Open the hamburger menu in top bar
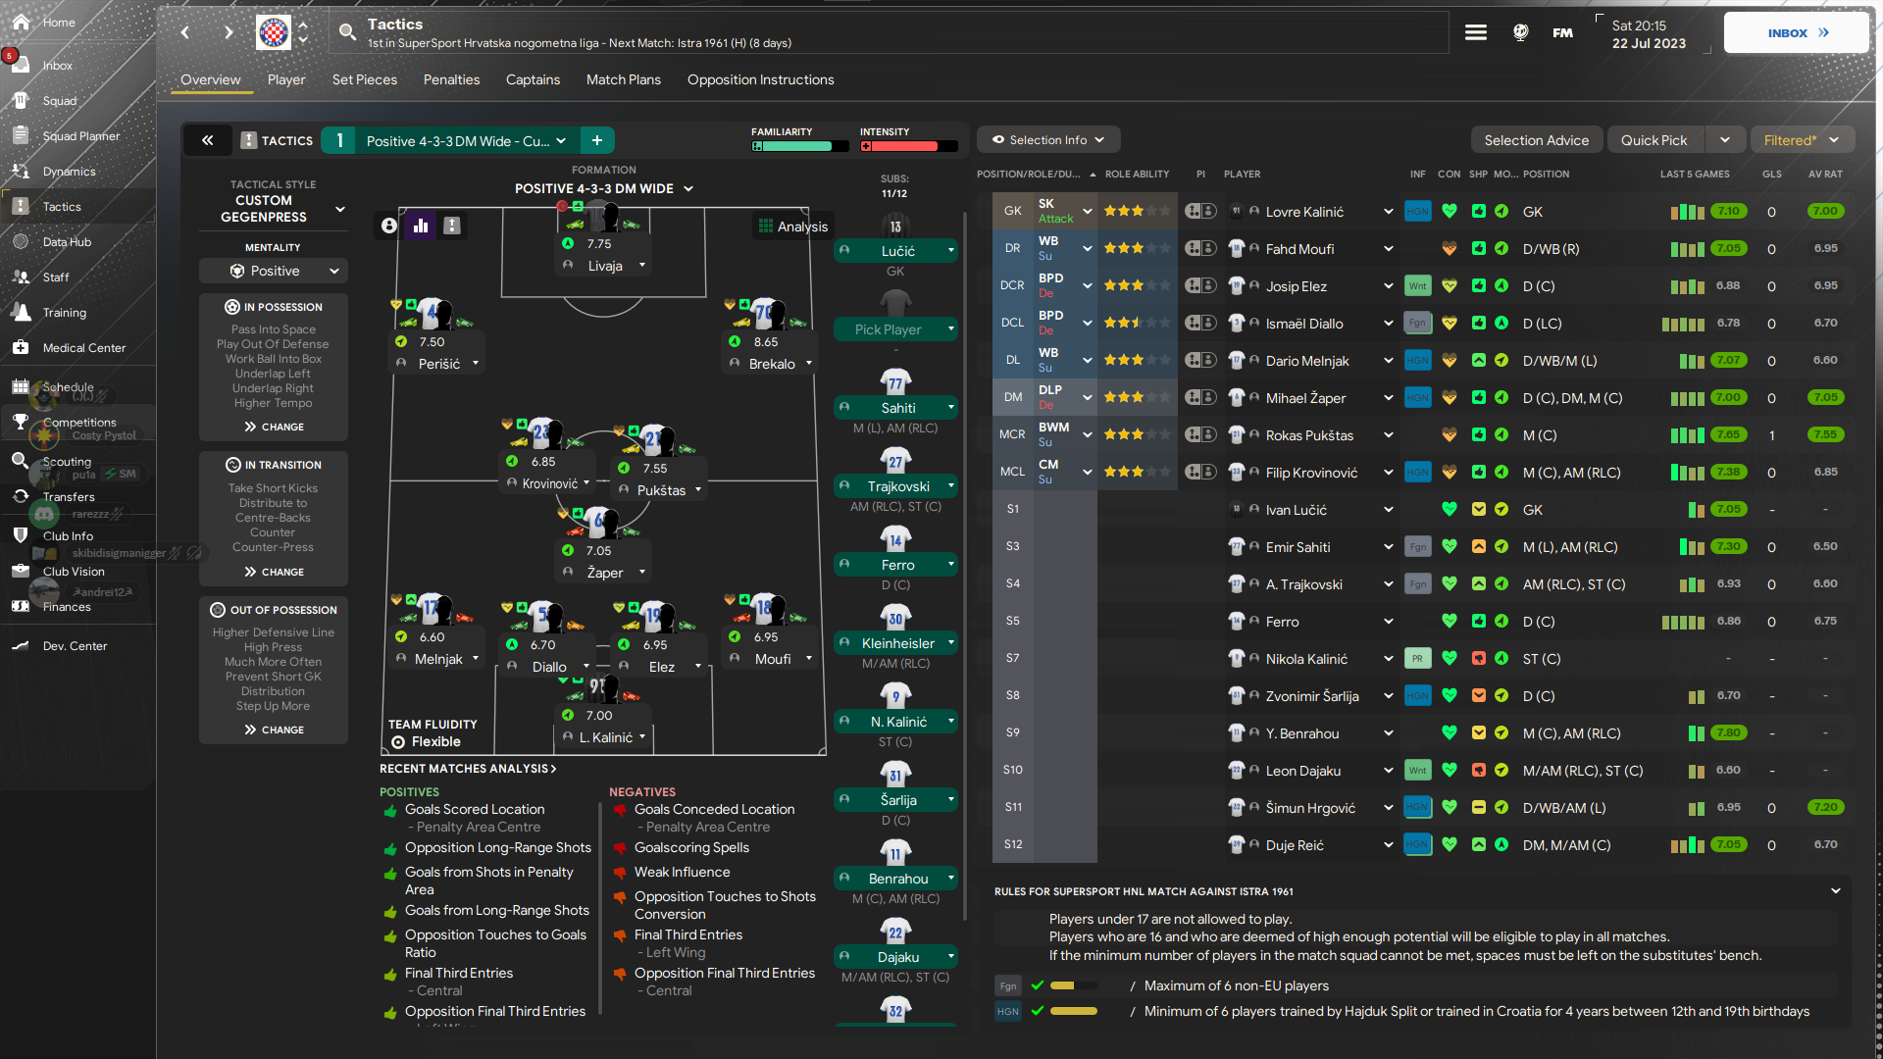Screen dimensions: 1883x1059 pyautogui.click(x=1475, y=31)
